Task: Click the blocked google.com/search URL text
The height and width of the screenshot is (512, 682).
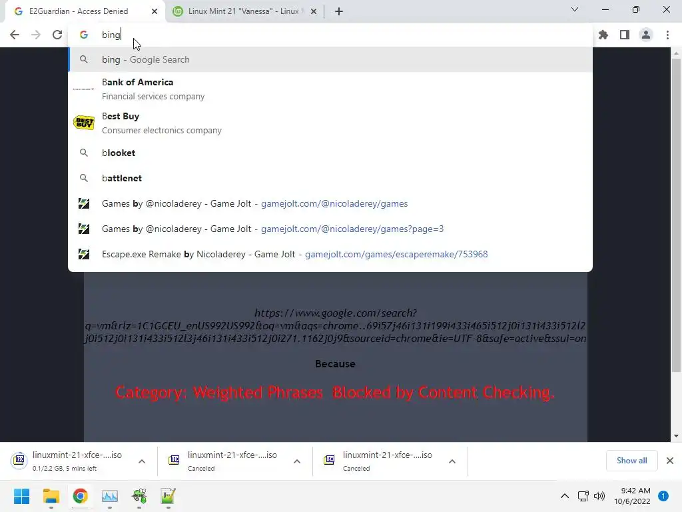Action: pos(336,325)
